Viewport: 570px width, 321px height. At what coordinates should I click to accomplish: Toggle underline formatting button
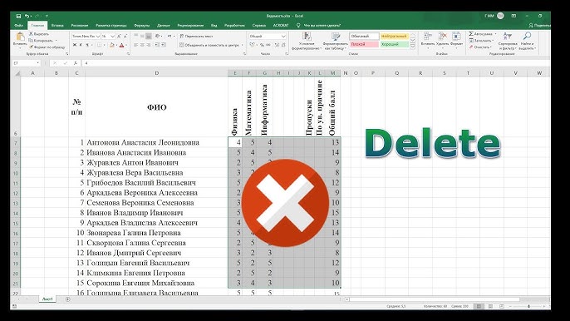pos(87,45)
